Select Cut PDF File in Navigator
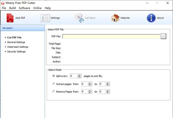The height and width of the screenshot is (118, 173). (14, 37)
